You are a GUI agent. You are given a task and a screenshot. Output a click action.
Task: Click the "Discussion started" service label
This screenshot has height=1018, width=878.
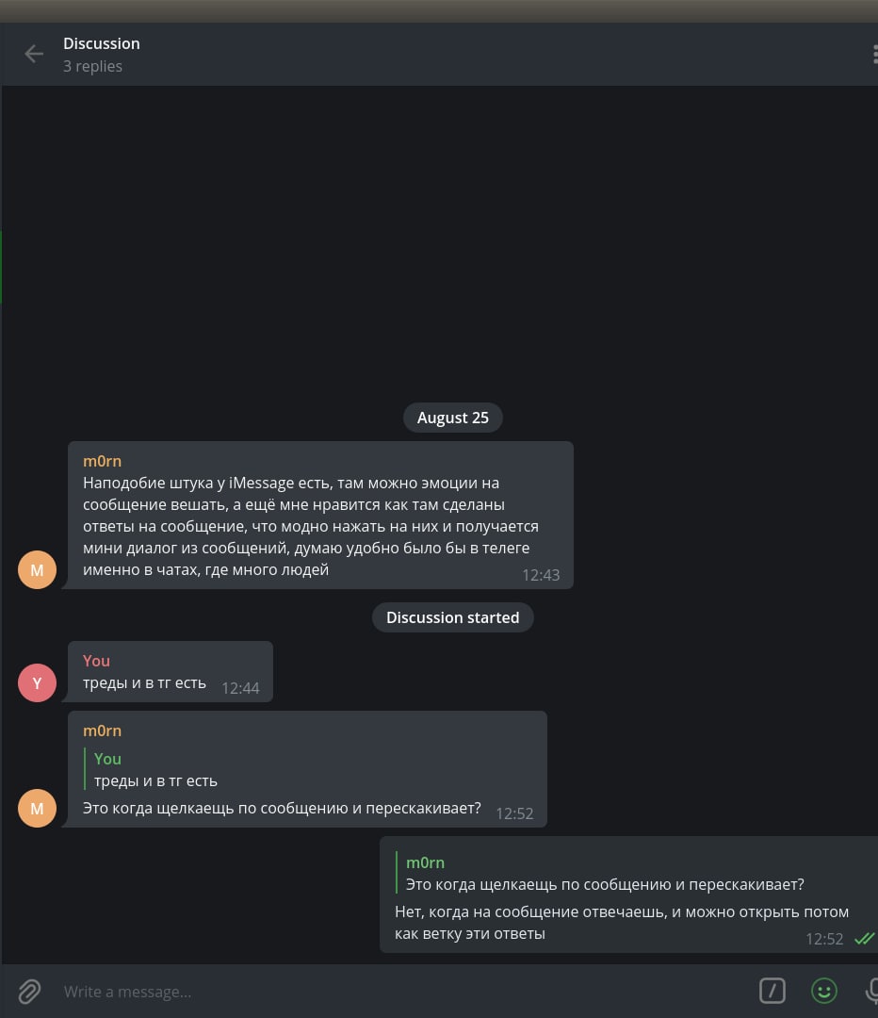pyautogui.click(x=452, y=617)
